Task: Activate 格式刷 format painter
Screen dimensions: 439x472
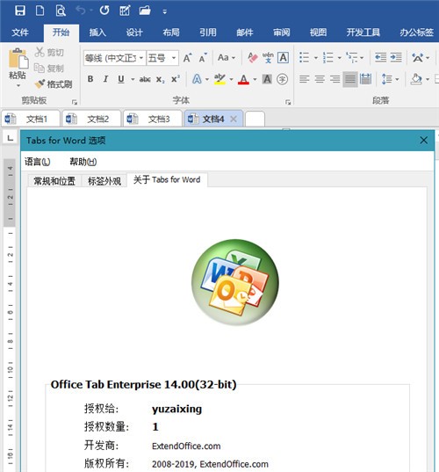Action: [54, 84]
